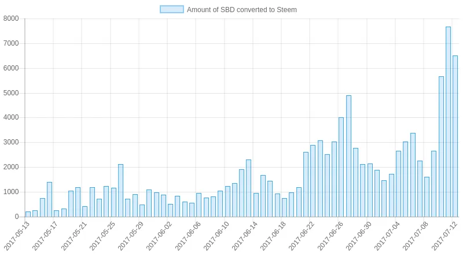Image resolution: width=463 pixels, height=260 pixels.
Task: Click the last bar for 2017-07-12
Action: (455, 136)
